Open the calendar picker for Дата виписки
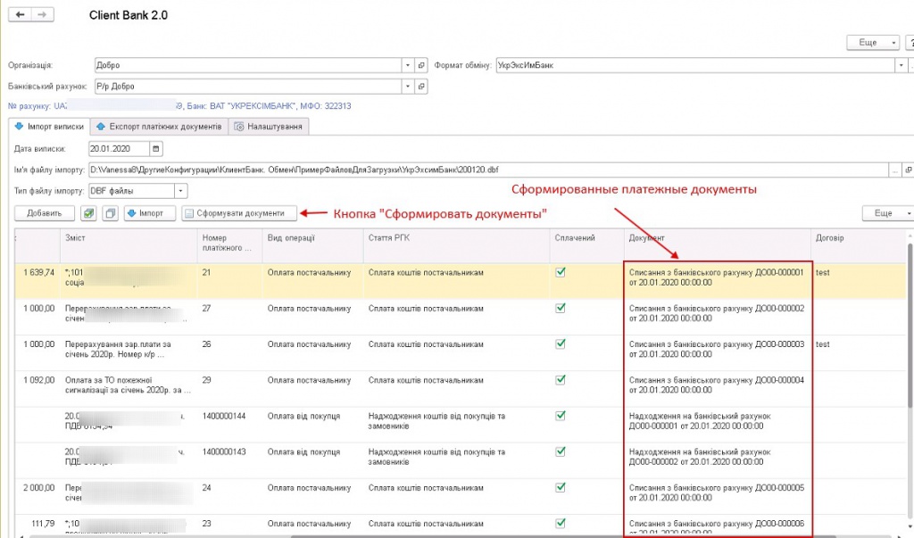 [x=155, y=149]
